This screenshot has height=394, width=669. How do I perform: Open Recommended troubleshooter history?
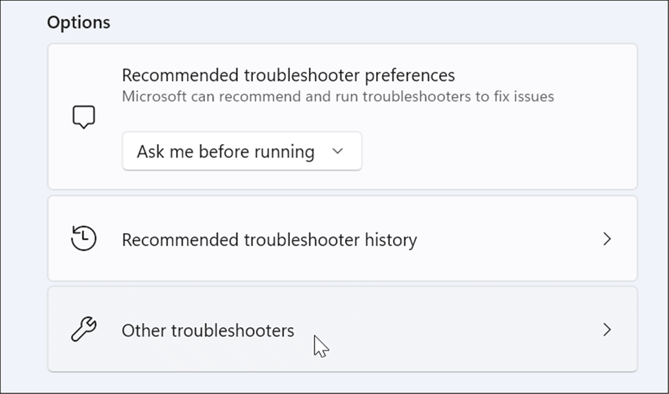[269, 240]
